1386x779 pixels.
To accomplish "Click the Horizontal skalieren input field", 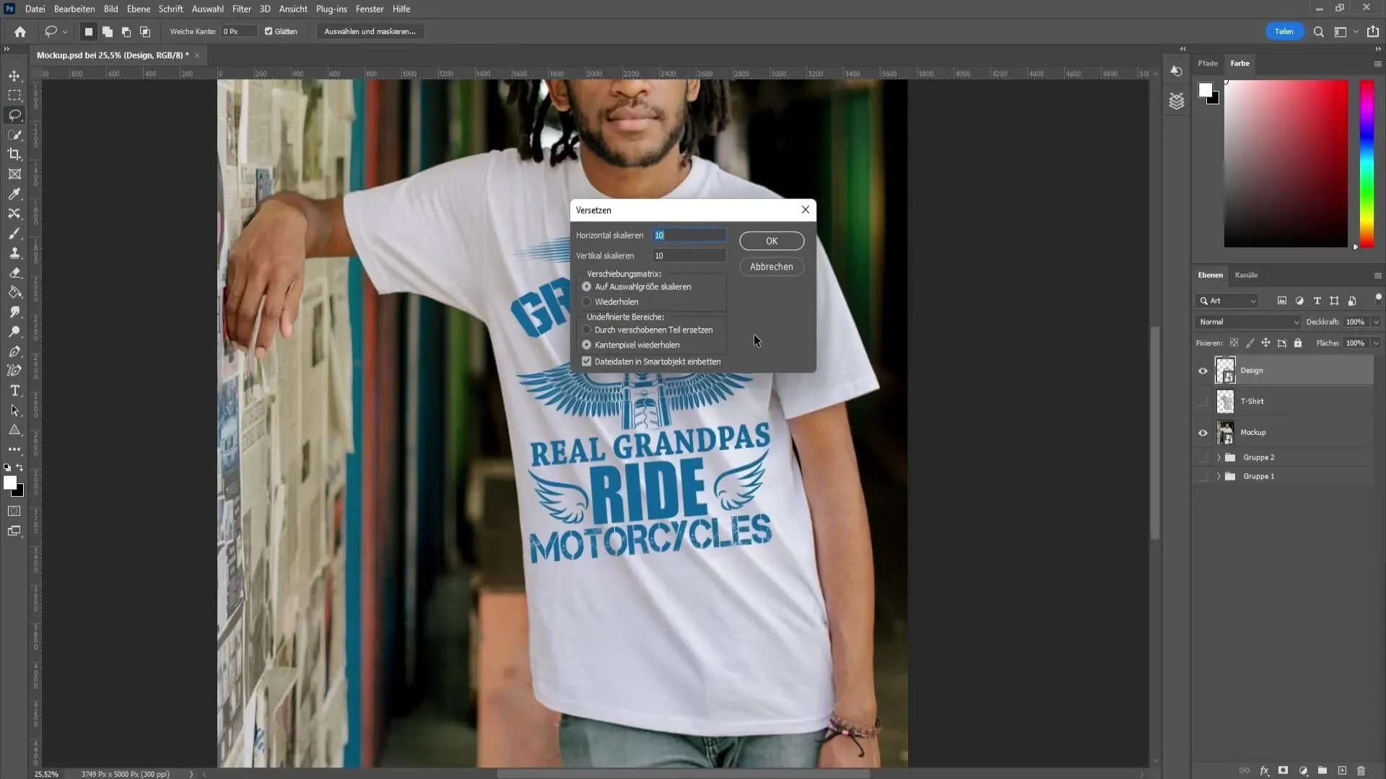I will point(689,235).
